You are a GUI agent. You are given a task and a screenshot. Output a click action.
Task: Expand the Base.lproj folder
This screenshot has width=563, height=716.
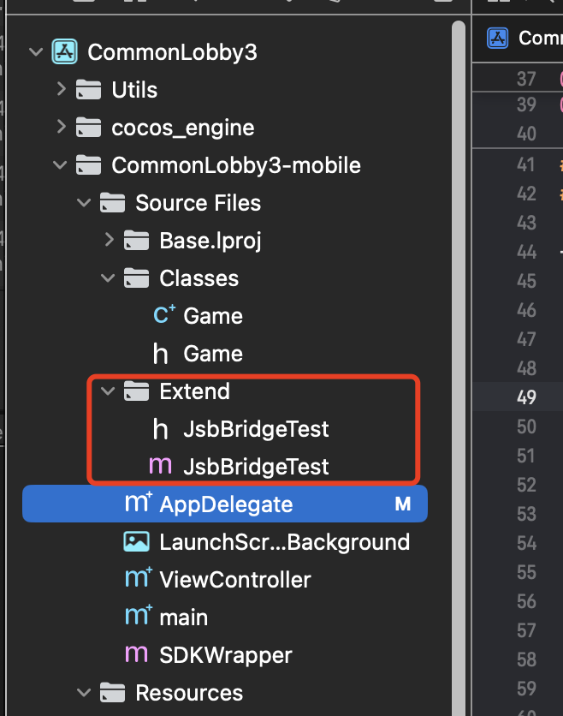click(109, 241)
